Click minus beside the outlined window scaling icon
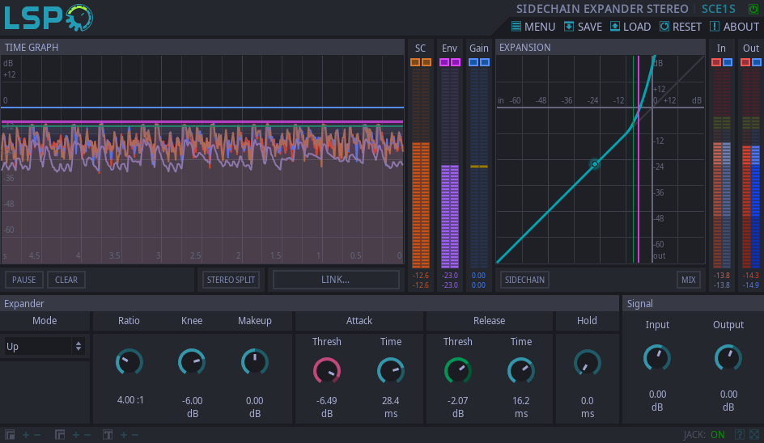Image resolution: width=764 pixels, height=443 pixels. click(x=87, y=435)
